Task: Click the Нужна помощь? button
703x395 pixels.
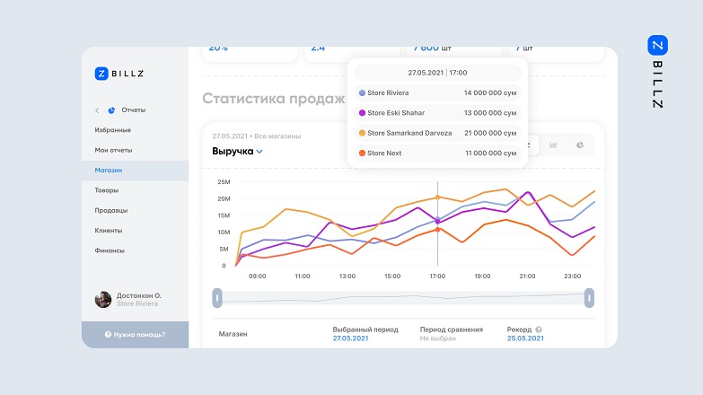Action: pyautogui.click(x=135, y=334)
